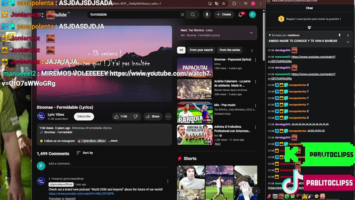
Task: Click the install app icon in address bar
Action: [210, 4]
